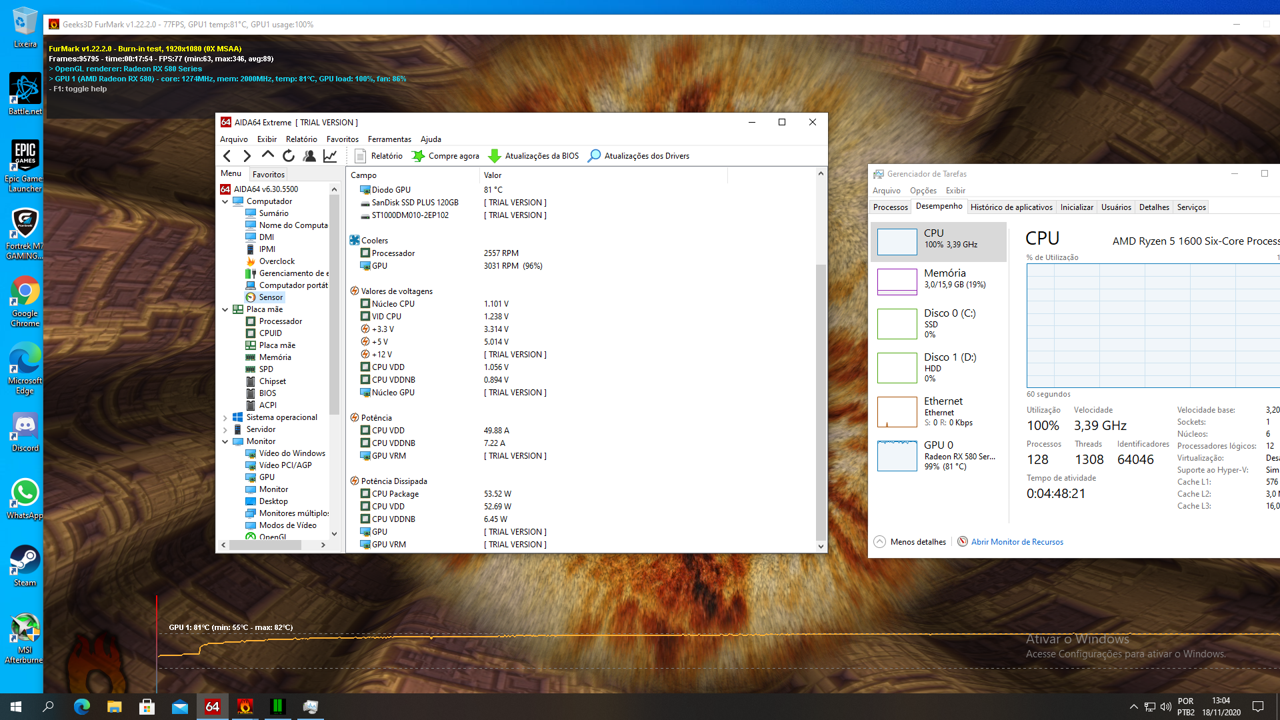1280x720 pixels.
Task: Open the Serviços tab in Task Manager
Action: [x=1191, y=207]
